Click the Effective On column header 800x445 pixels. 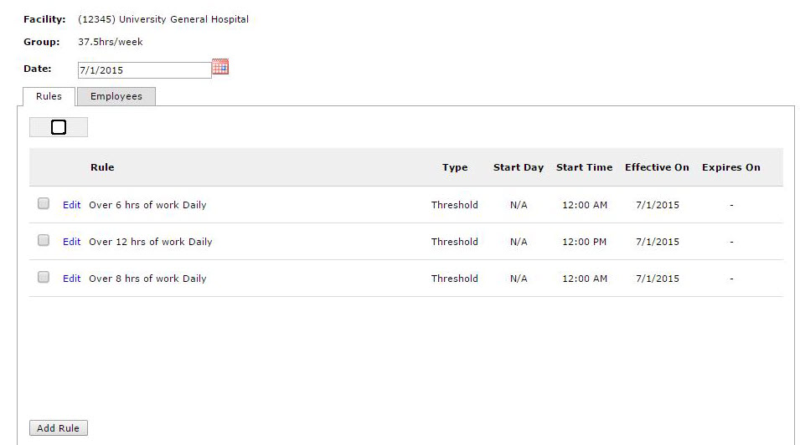[x=657, y=167]
